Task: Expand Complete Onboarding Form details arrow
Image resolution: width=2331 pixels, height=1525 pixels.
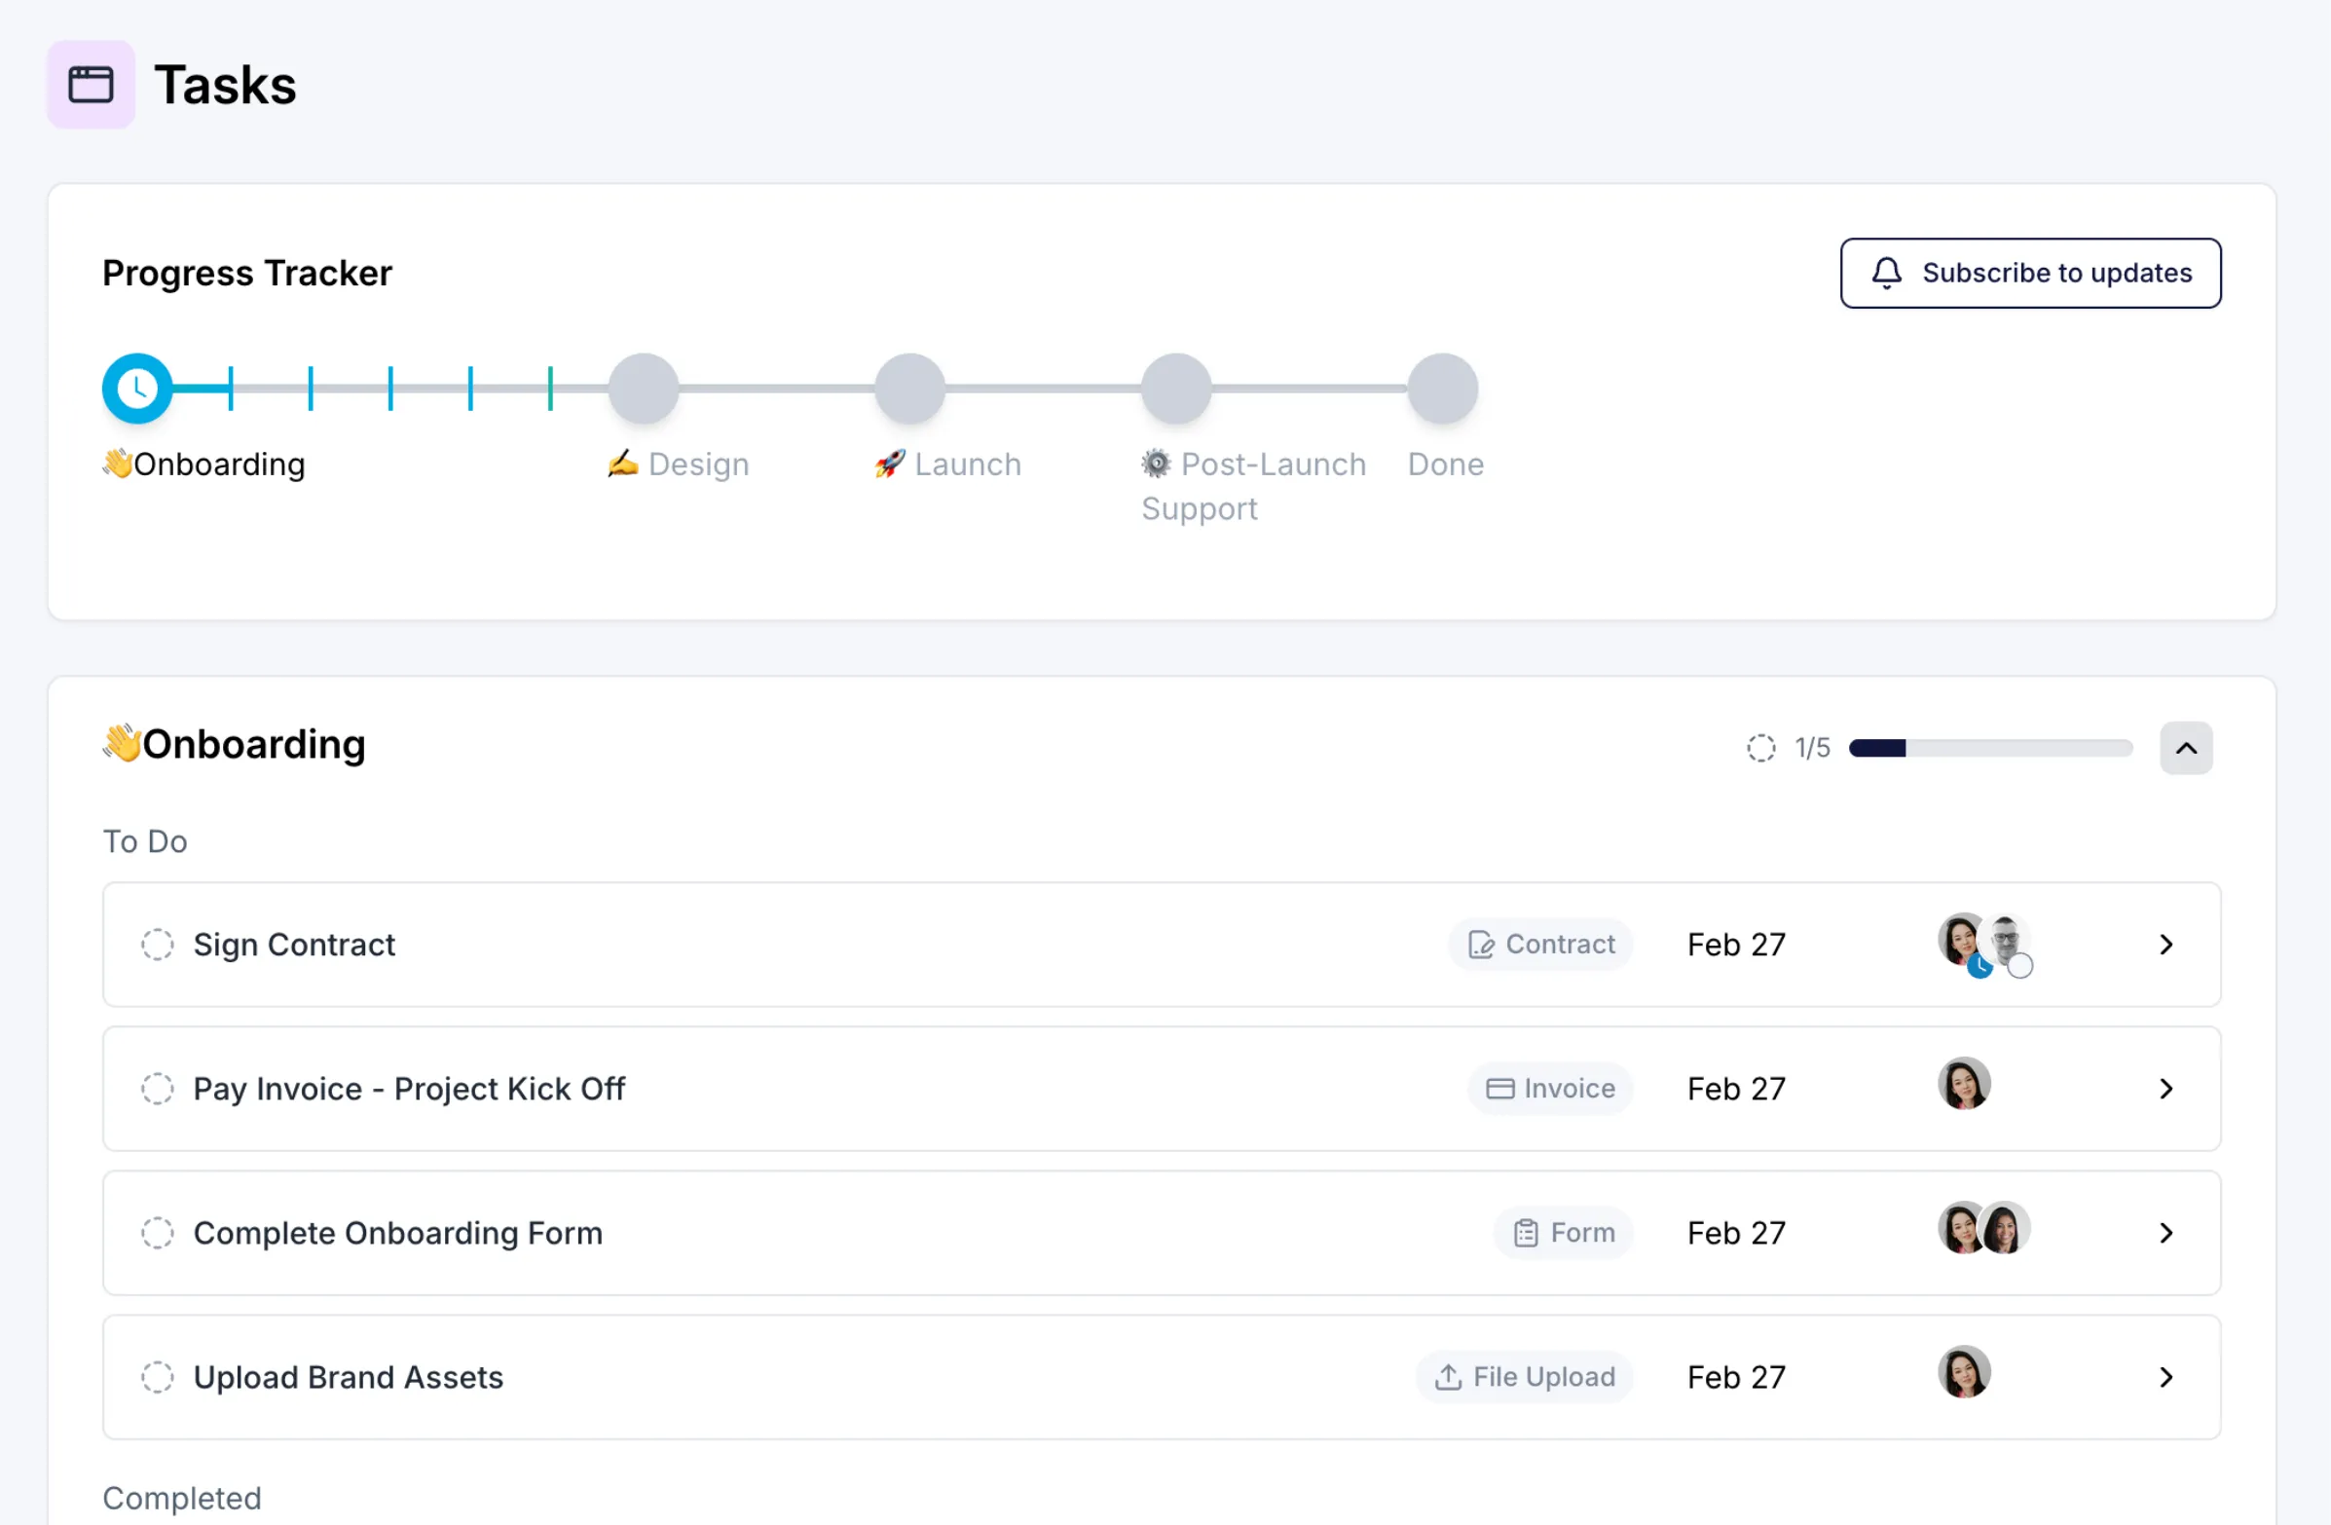Action: (2165, 1232)
